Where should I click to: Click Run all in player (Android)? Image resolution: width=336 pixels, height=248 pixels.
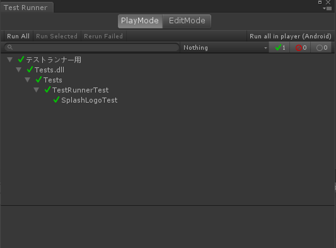click(291, 36)
